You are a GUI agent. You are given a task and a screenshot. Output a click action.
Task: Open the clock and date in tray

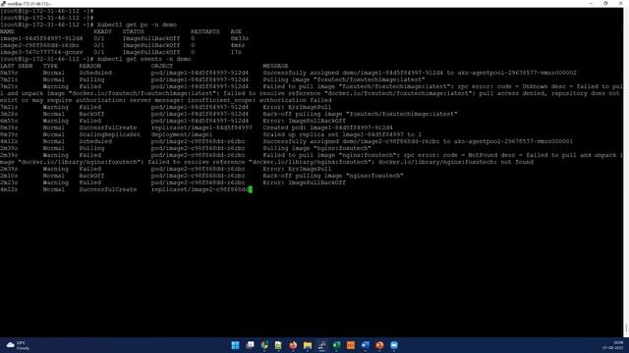(x=612, y=345)
